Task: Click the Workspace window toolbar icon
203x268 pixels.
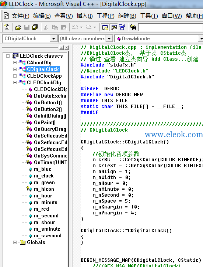Action: 105,27
